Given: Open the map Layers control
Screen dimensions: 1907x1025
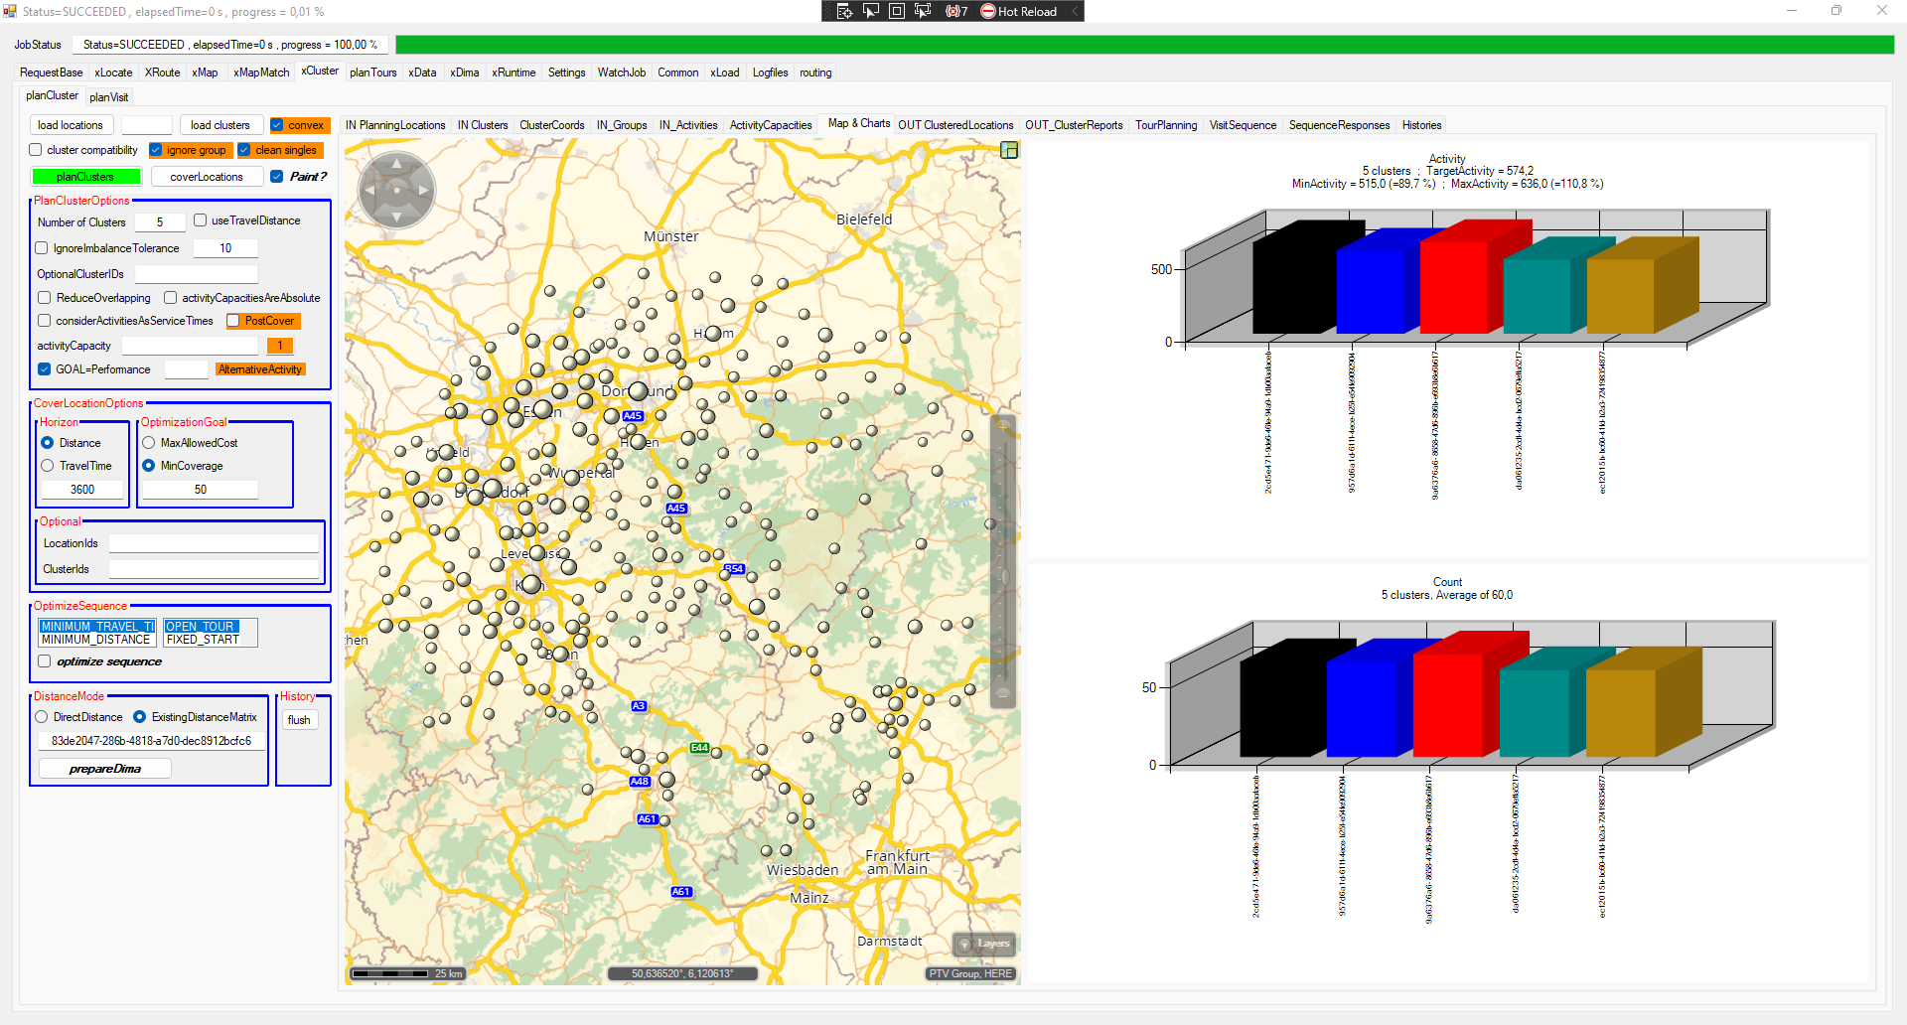Looking at the screenshot, I should click(x=983, y=944).
